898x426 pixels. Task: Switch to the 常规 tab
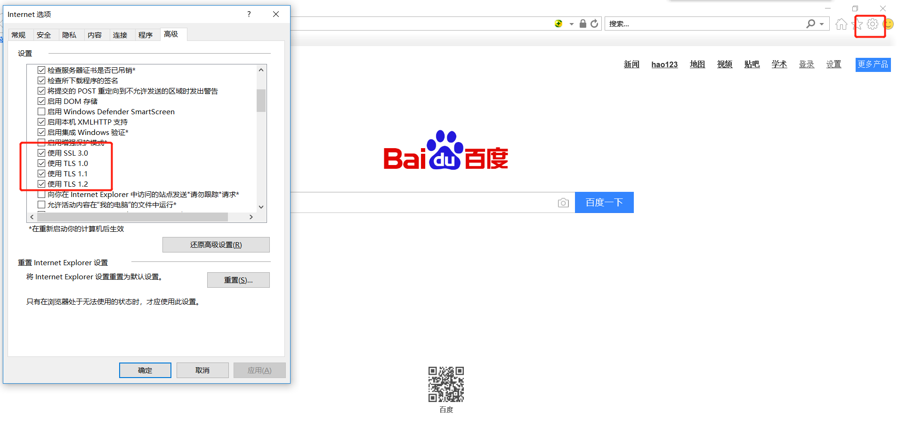tap(18, 35)
